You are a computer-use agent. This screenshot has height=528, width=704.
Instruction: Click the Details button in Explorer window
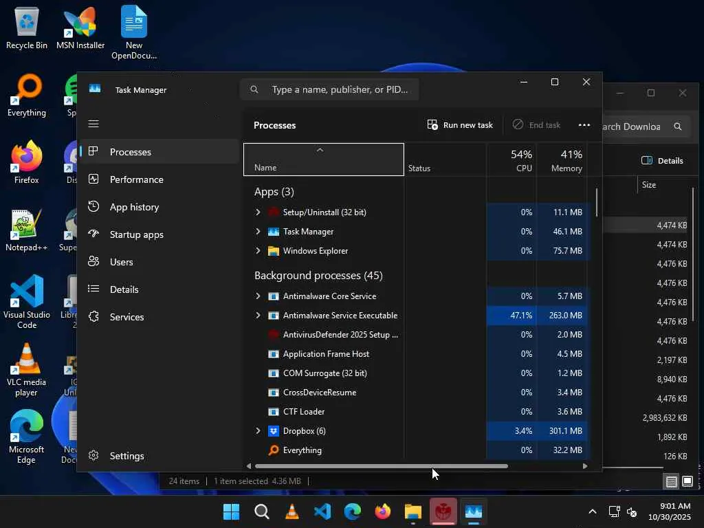(x=663, y=161)
